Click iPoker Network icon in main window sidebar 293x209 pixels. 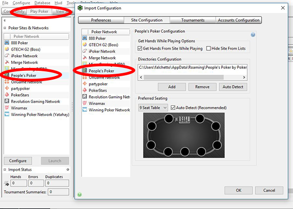pos(7,56)
